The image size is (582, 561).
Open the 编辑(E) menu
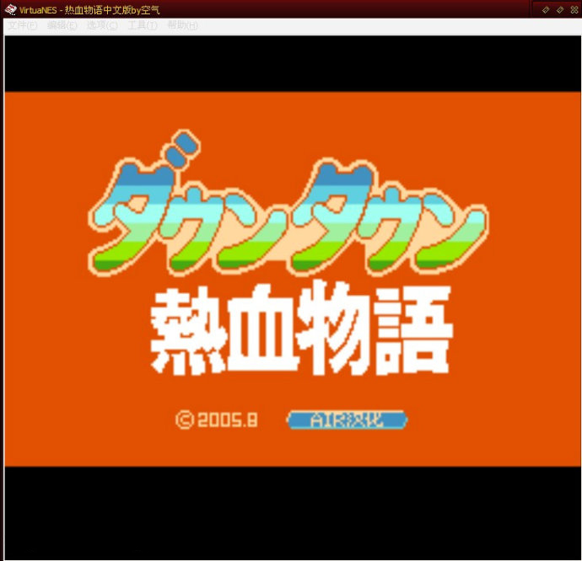(x=62, y=25)
